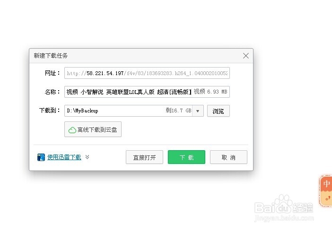Click the 直接打开 button
Image resolution: width=332 pixels, height=230 pixels.
(x=144, y=157)
